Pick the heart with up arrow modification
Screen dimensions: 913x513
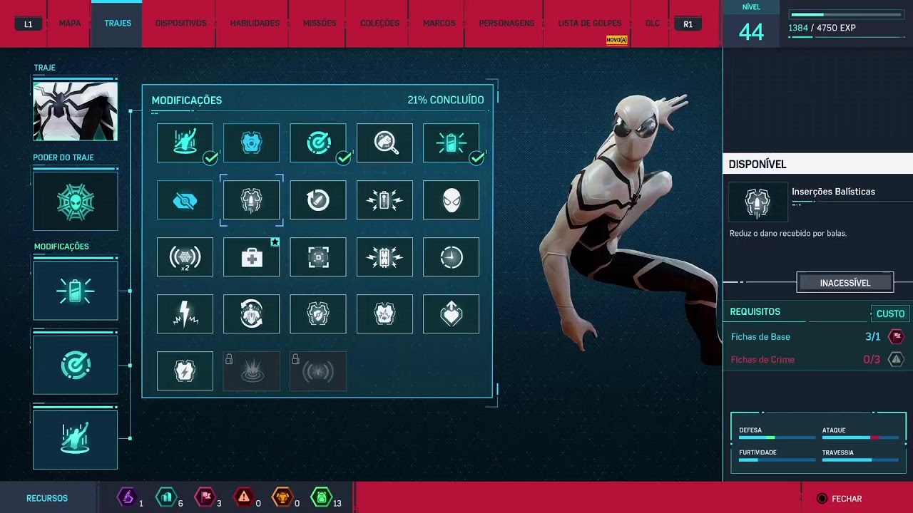451,313
